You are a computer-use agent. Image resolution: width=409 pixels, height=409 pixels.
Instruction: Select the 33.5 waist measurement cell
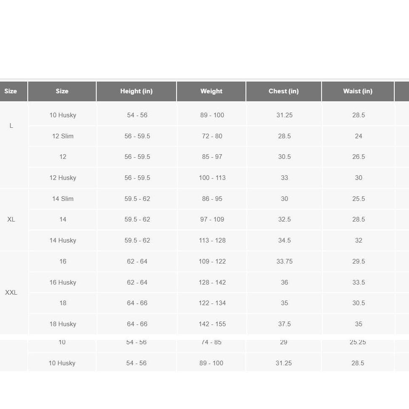tap(359, 282)
